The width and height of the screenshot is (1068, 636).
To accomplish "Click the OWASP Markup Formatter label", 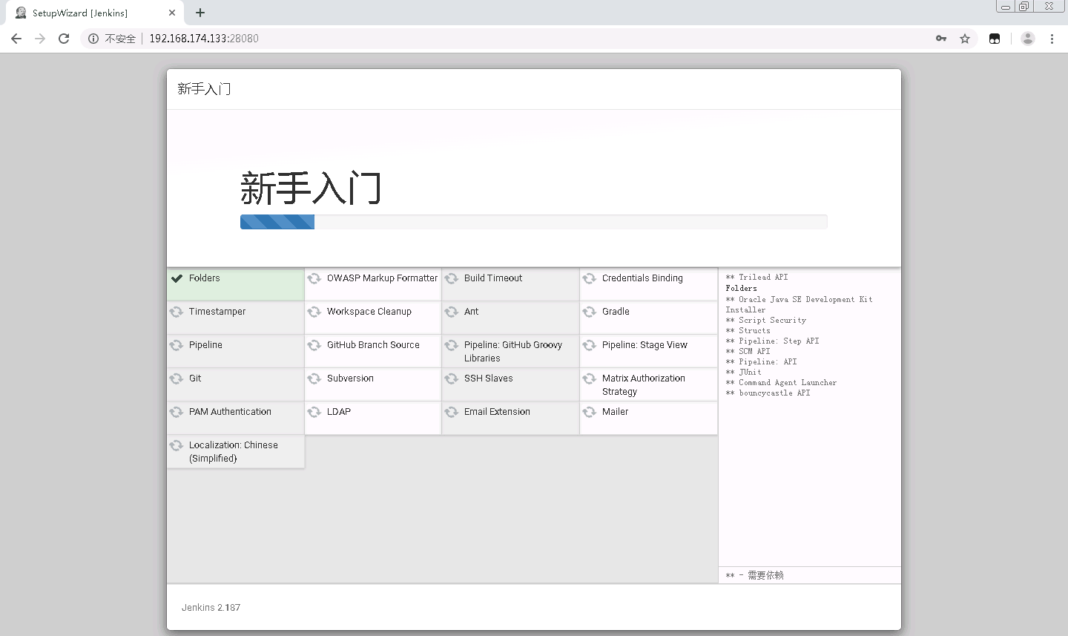I will point(382,278).
